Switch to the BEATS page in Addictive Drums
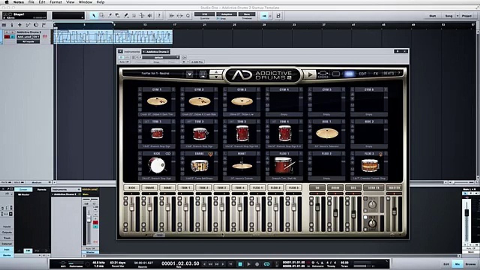This screenshot has width=480, height=270. click(388, 73)
